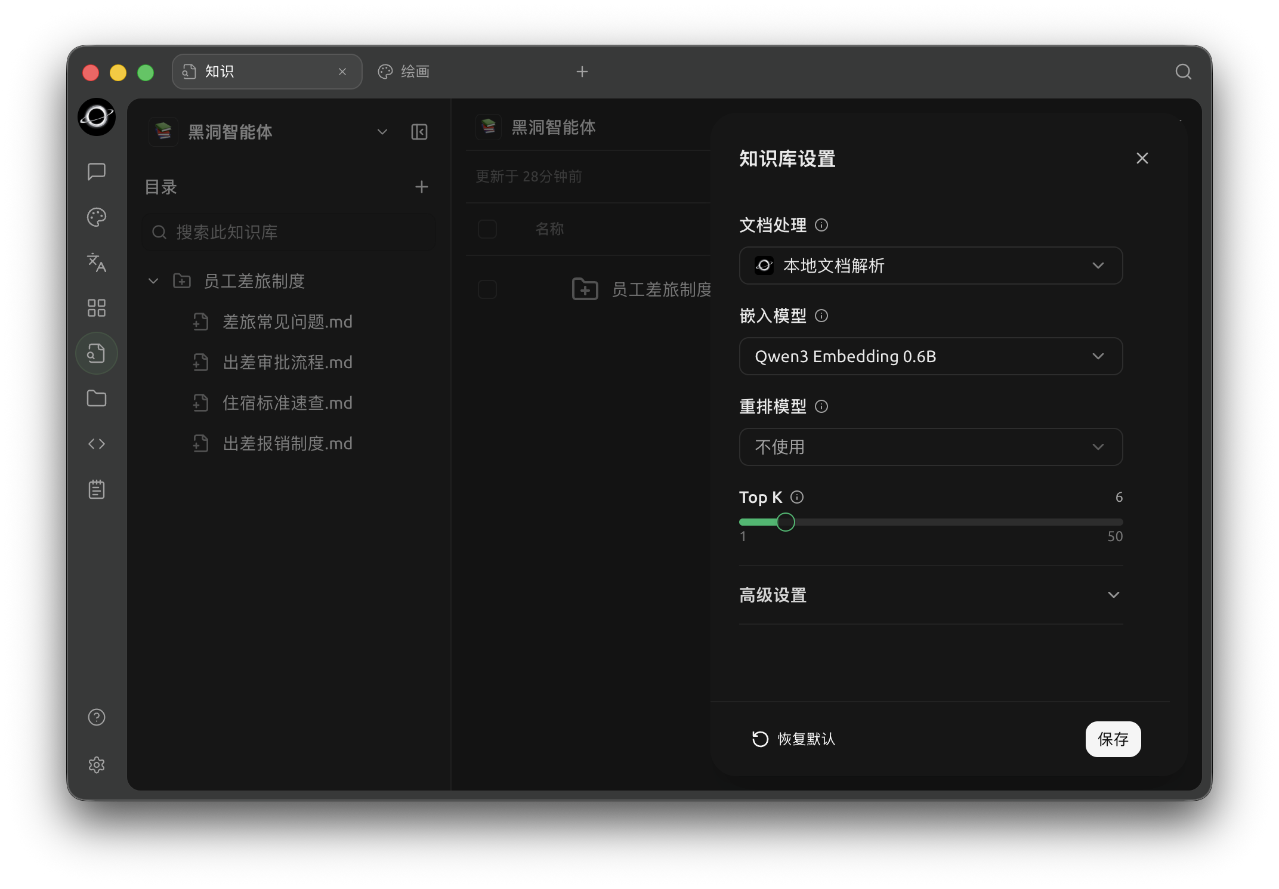Click the 搜索此知识库 search field
This screenshot has width=1279, height=889.
tap(289, 232)
